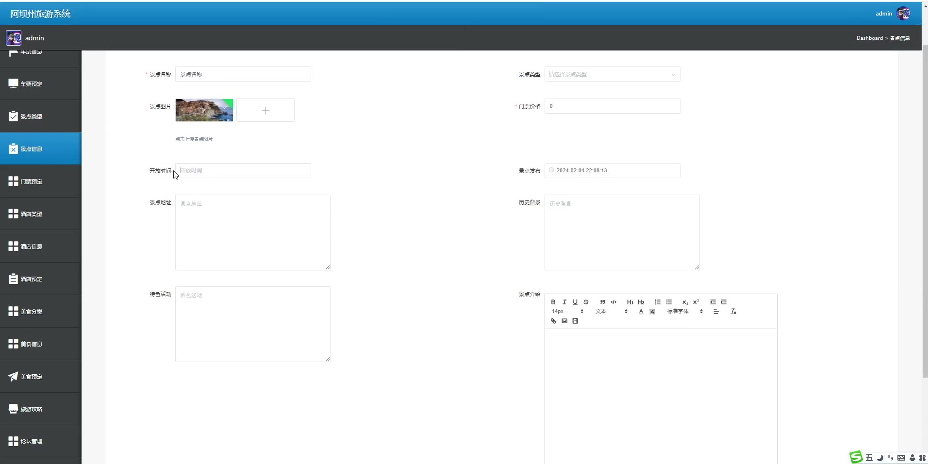Open the IME soft keyboard icon
This screenshot has height=464, width=928.
click(901, 458)
